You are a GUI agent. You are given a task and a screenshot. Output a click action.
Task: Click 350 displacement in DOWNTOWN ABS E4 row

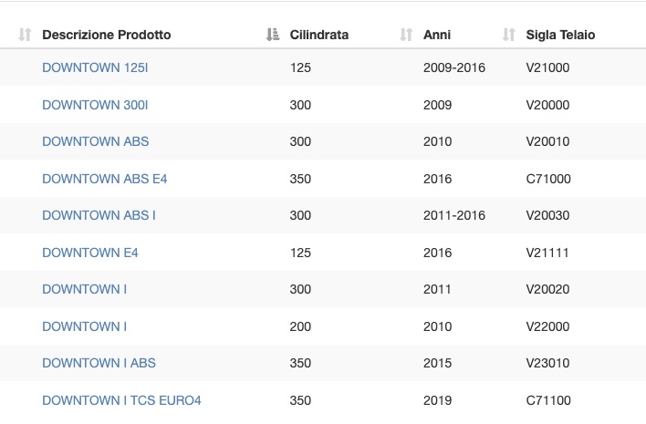coord(300,179)
